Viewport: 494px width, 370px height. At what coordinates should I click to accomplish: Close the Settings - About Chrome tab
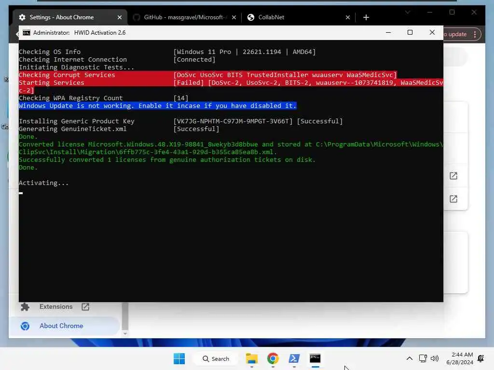pyautogui.click(x=120, y=17)
